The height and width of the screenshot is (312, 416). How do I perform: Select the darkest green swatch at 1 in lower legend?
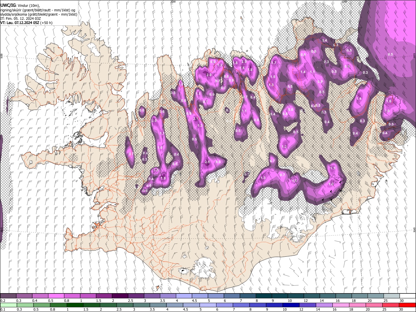coord(75,305)
